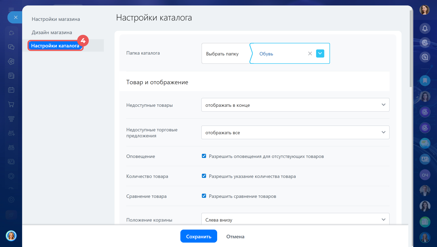Click 'Выбрать папку' breadcrumb
The image size is (437, 247).
(222, 54)
